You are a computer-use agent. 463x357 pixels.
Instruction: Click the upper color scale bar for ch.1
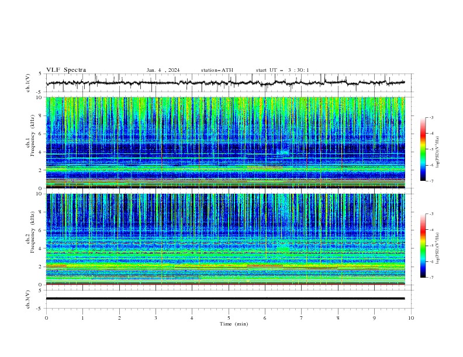click(x=423, y=149)
